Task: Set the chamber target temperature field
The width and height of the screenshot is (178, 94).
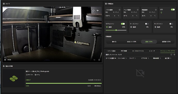Action: click(153, 16)
